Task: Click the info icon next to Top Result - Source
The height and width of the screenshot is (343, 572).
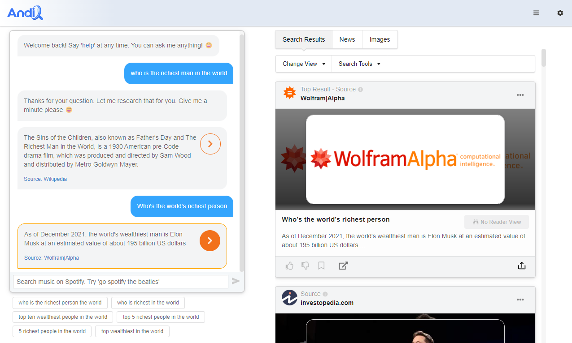Action: click(x=360, y=89)
